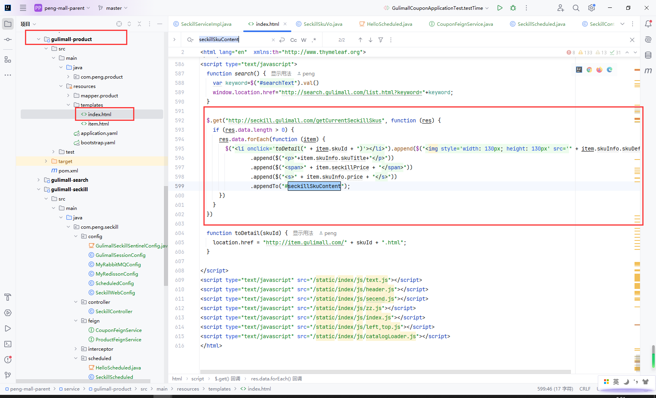This screenshot has width=656, height=398.
Task: Show more tool windows ellipsis
Action: tap(8, 75)
